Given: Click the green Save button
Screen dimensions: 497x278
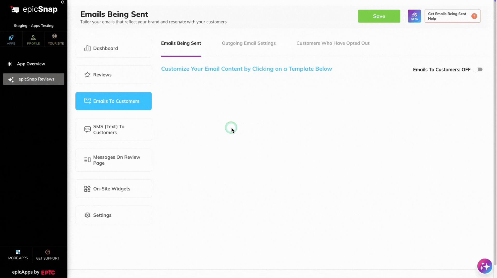Looking at the screenshot, I should click(x=379, y=16).
